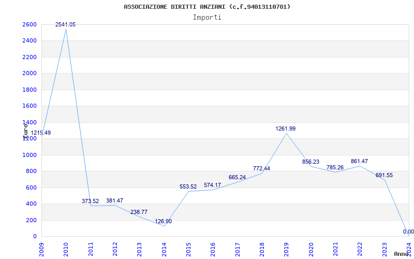Click the 553.52 data label for 2015

(x=188, y=186)
